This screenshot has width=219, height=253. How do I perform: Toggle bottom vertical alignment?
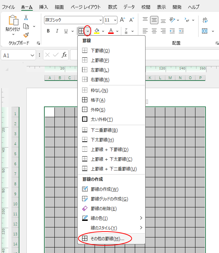coord(163,20)
